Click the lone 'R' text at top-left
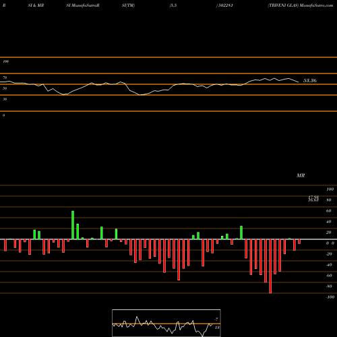The image size is (337, 337). coord(4,5)
